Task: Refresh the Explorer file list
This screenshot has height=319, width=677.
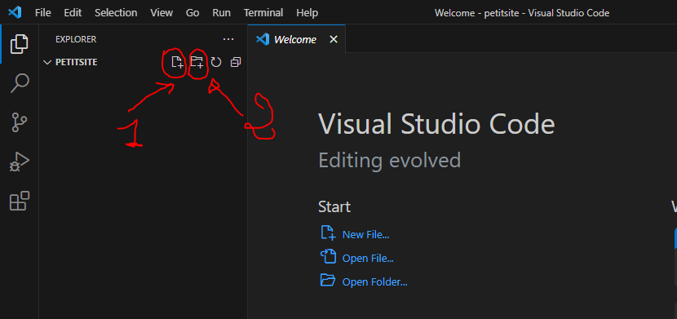Action: point(216,62)
